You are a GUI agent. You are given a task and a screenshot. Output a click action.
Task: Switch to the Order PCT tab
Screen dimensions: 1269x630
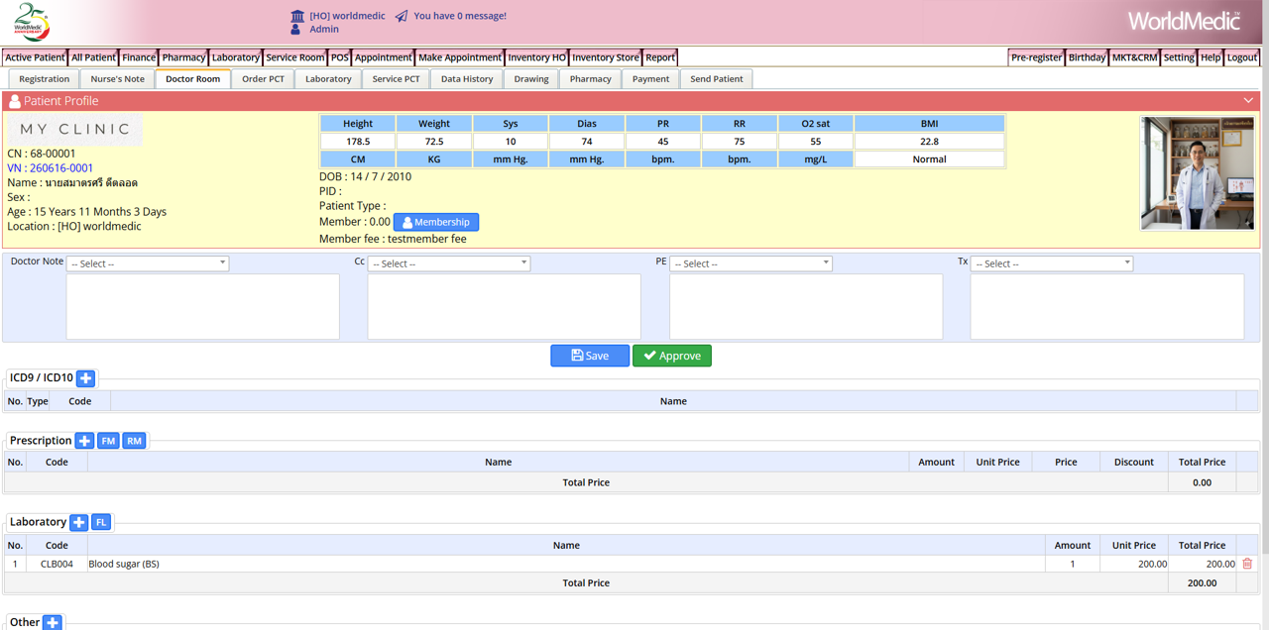tap(263, 79)
